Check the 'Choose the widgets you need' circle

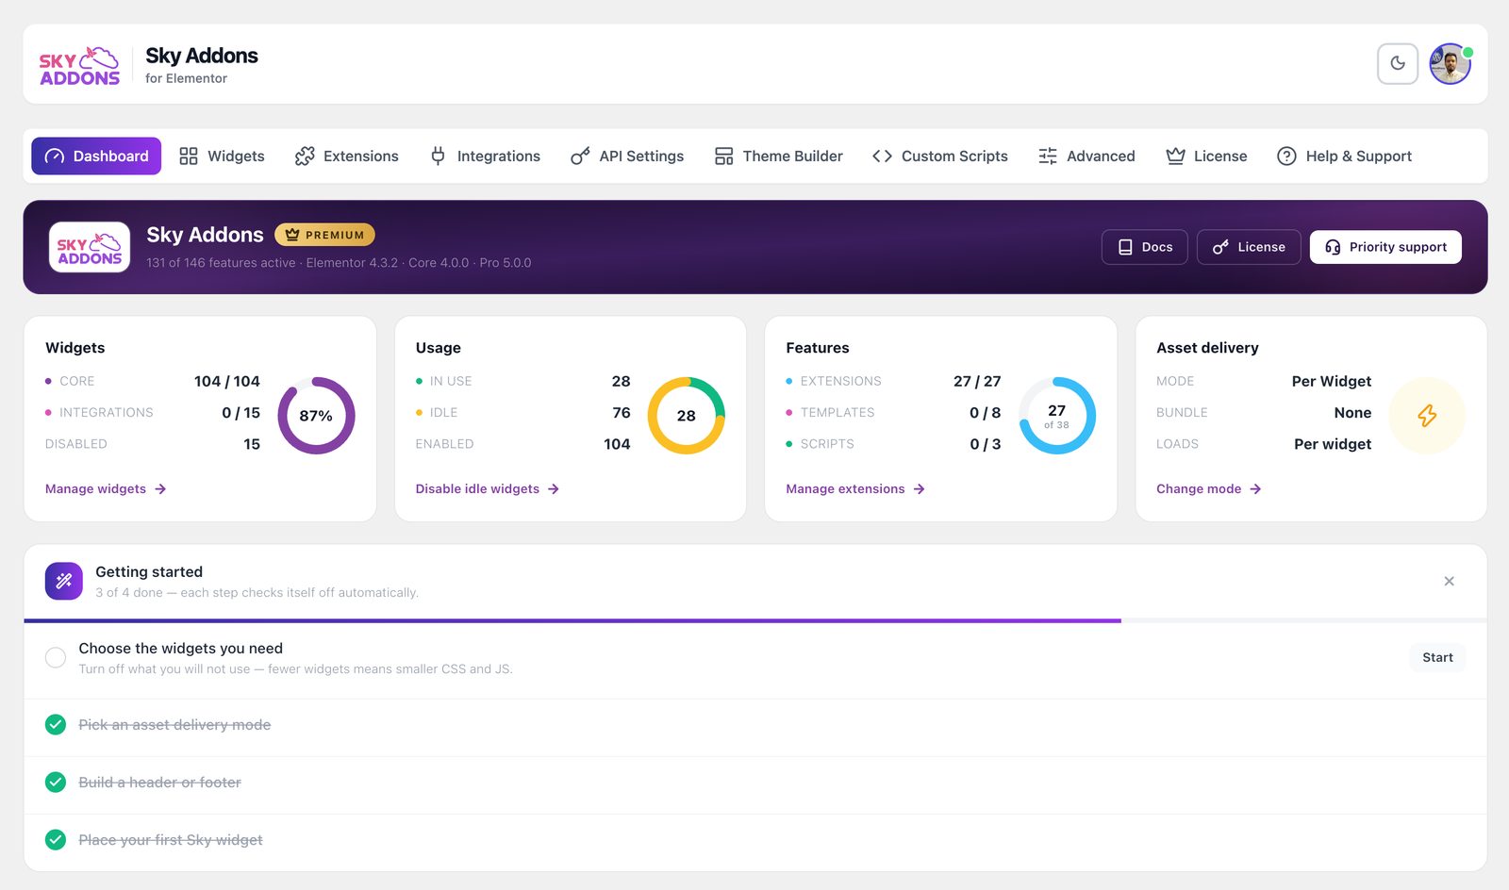pos(56,657)
